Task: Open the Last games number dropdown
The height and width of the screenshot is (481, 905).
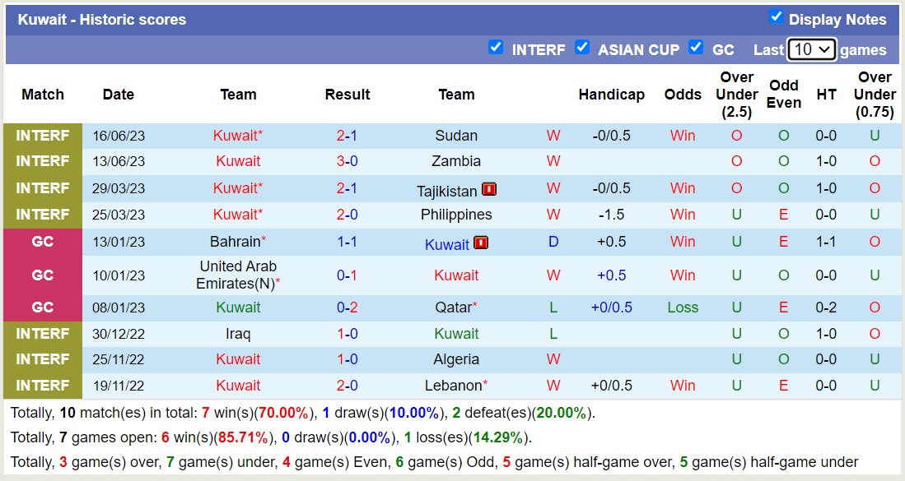Action: pyautogui.click(x=812, y=49)
